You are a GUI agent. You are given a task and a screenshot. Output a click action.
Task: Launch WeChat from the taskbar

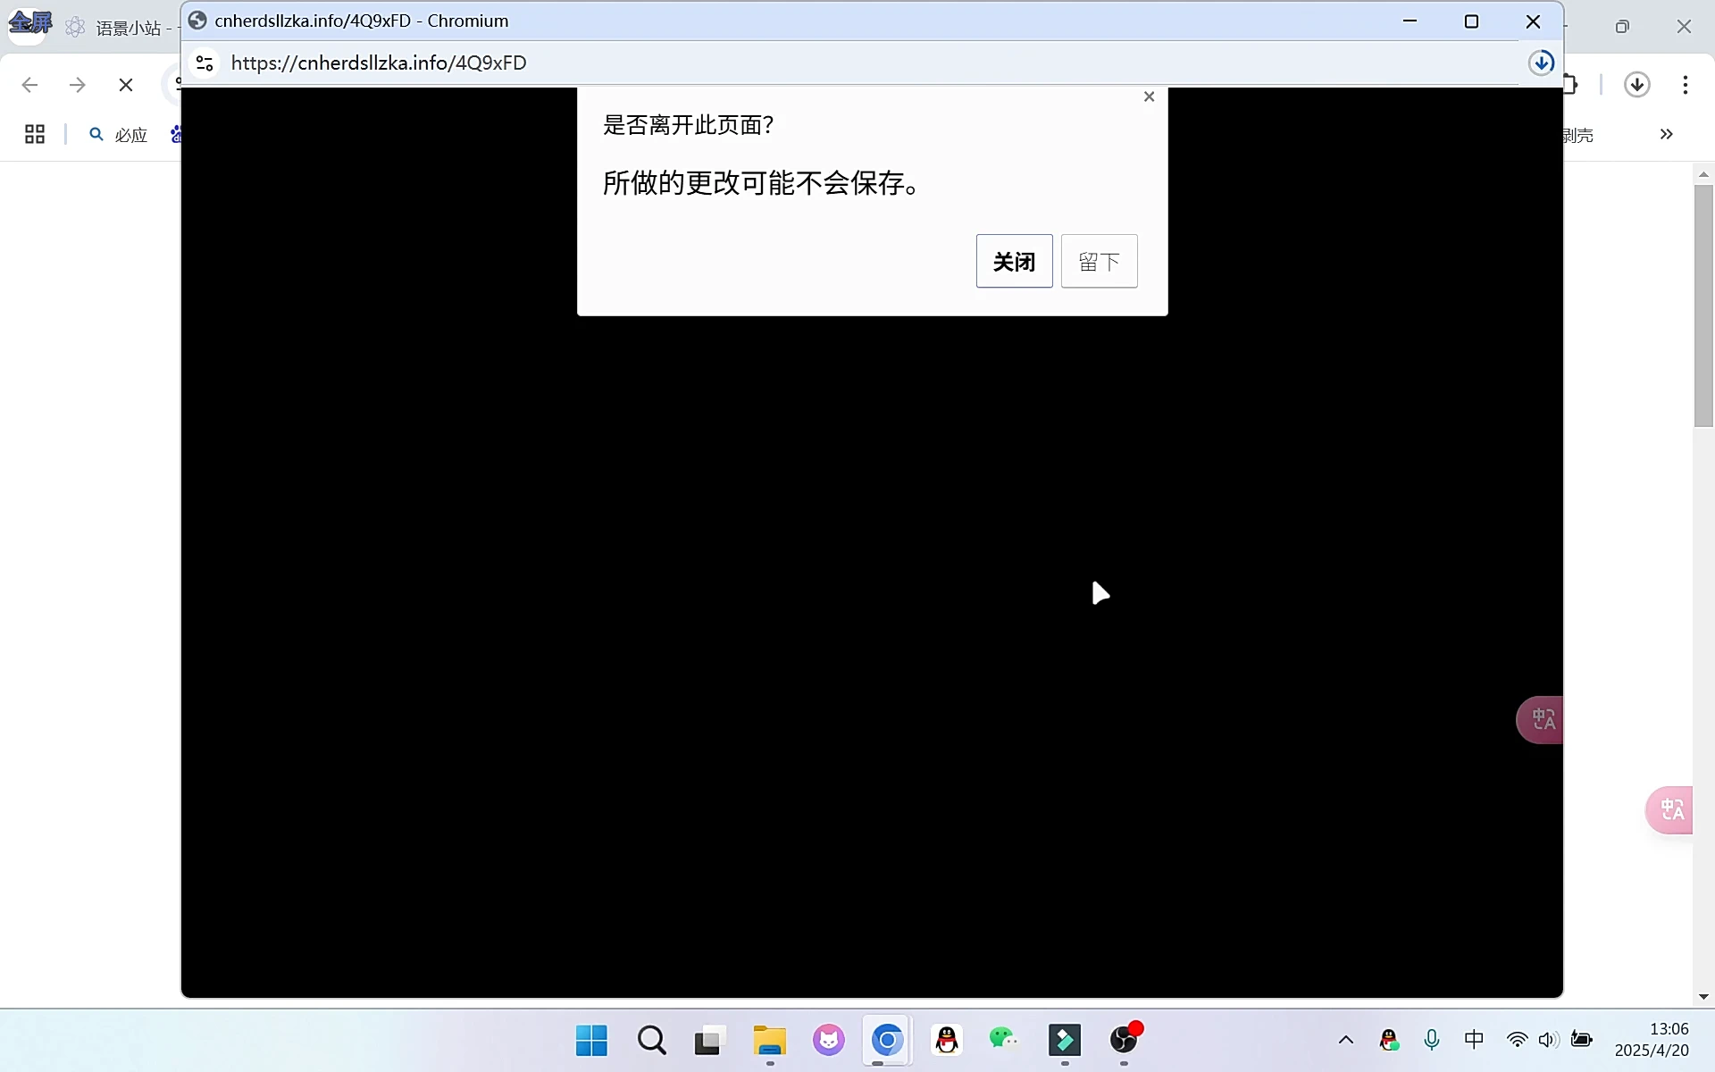click(1003, 1041)
